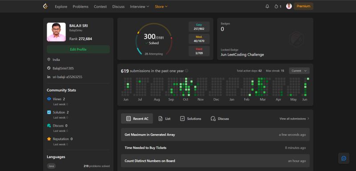
Task: Switch to the Discuss tab
Action: 220,119
